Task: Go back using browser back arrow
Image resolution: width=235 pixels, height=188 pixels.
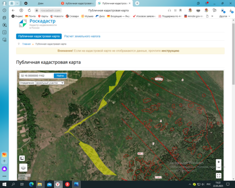Action: click(13, 11)
